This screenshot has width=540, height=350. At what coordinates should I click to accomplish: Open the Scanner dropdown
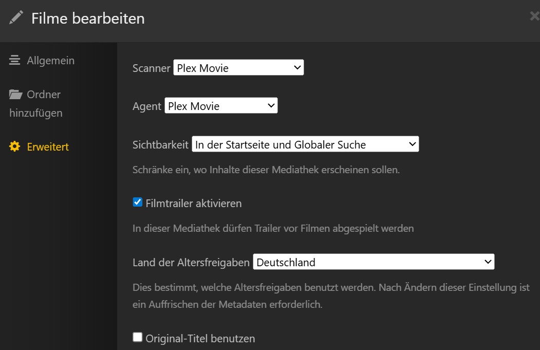click(x=238, y=67)
